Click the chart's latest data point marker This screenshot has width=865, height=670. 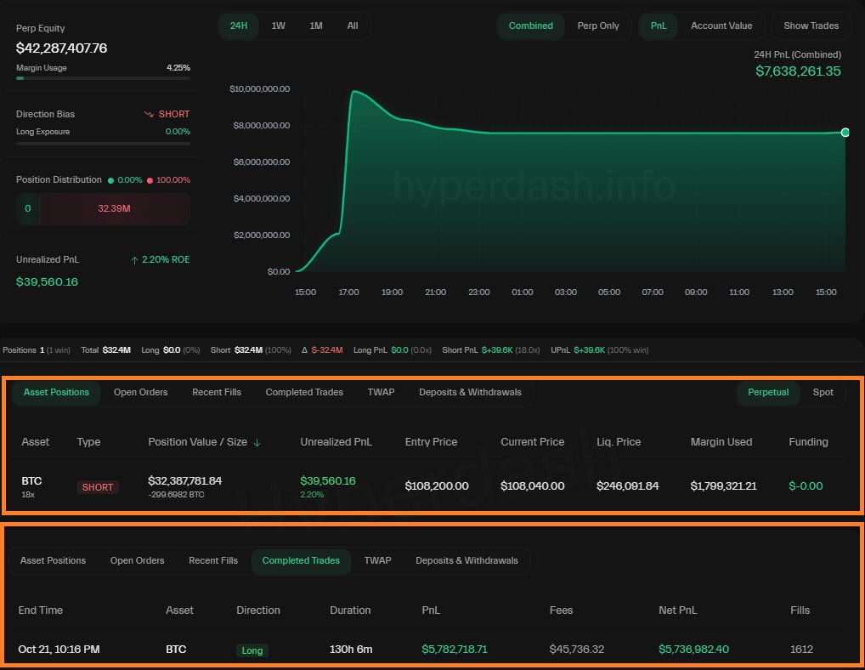tap(845, 133)
